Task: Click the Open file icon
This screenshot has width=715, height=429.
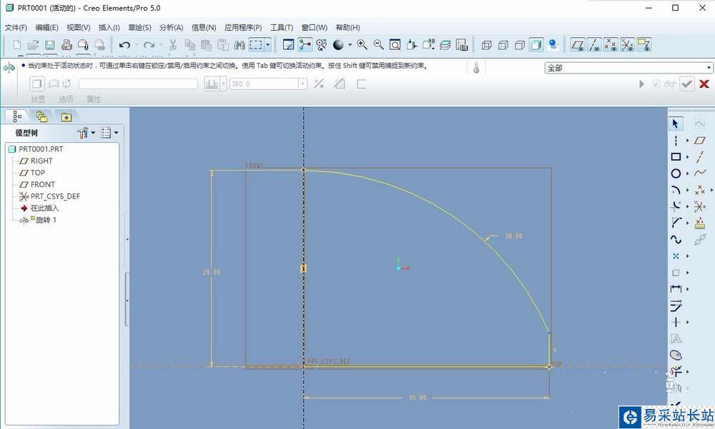Action: tap(34, 45)
